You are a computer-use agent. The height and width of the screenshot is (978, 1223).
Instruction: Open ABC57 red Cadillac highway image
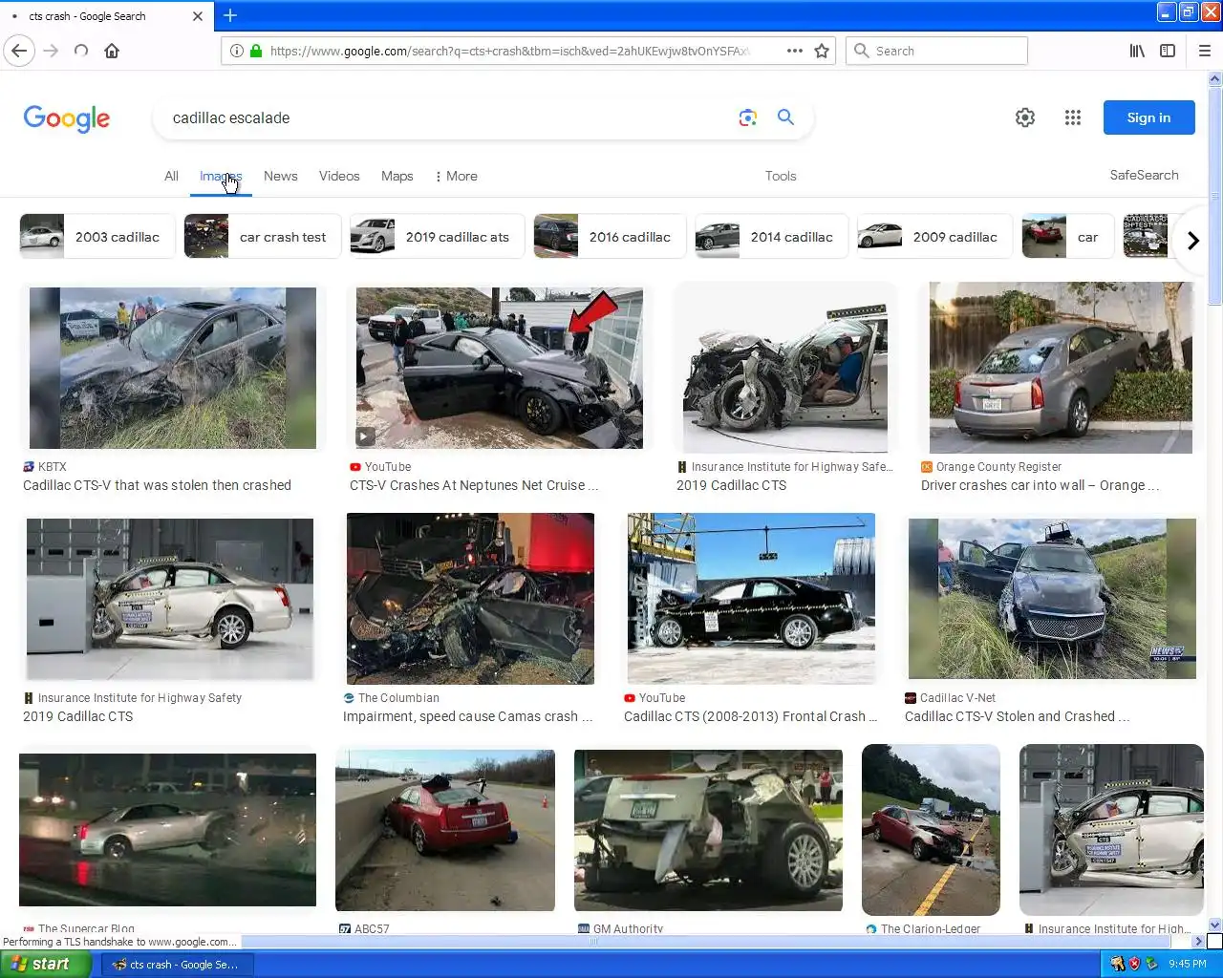click(445, 831)
